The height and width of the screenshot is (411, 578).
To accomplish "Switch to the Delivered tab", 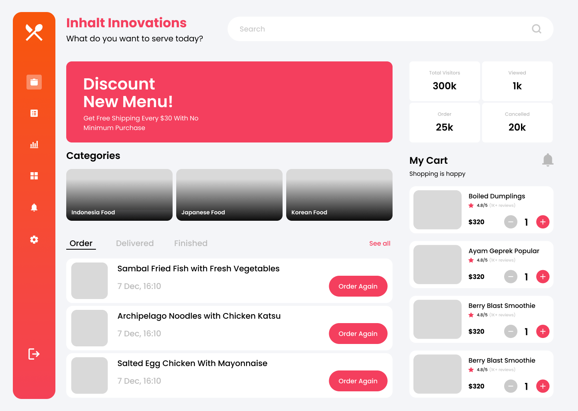I will click(135, 243).
